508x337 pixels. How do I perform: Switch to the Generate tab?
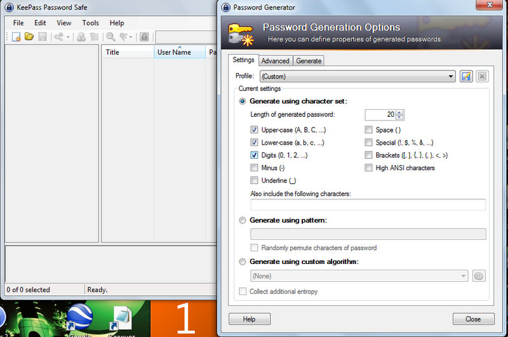(x=309, y=61)
